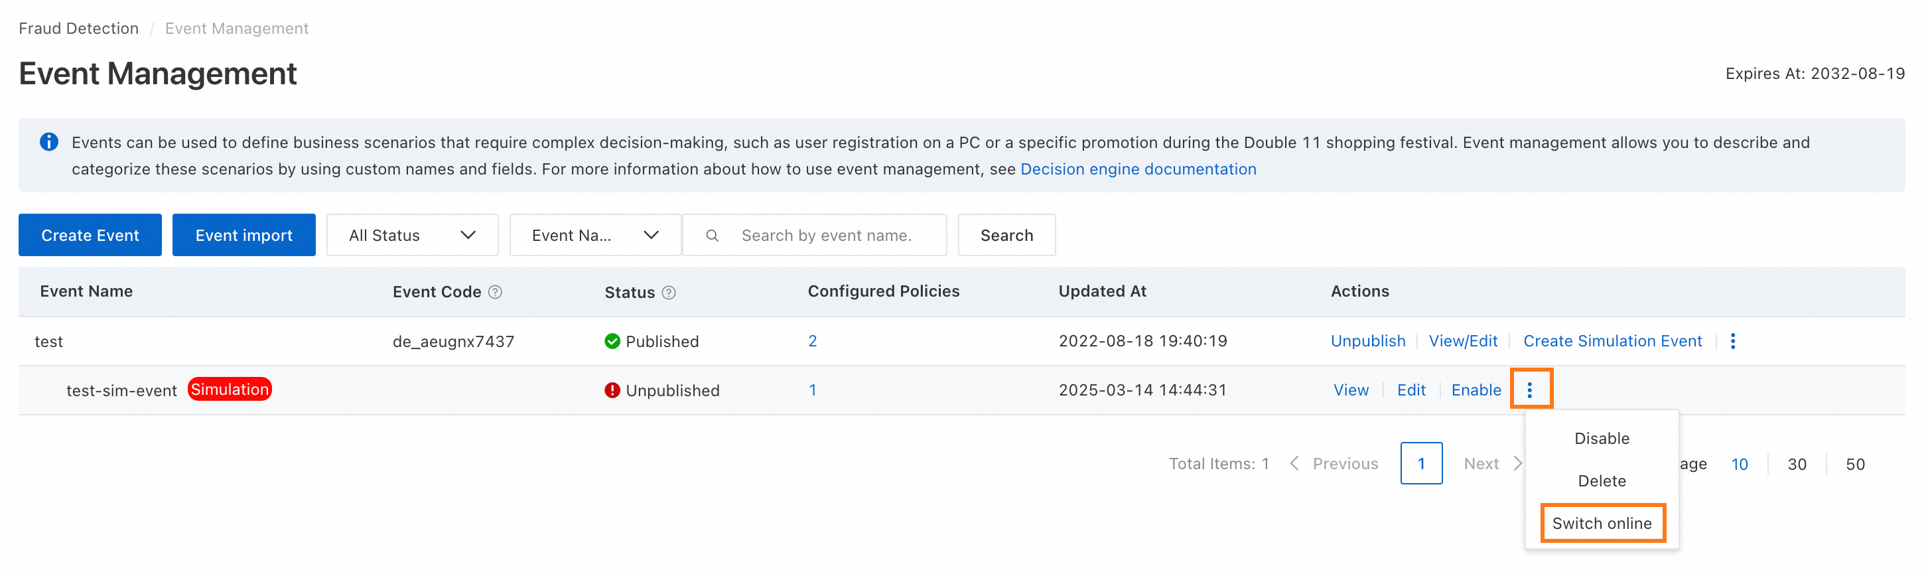Open Decision engine documentation link
The width and height of the screenshot is (1928, 576).
[1138, 169]
